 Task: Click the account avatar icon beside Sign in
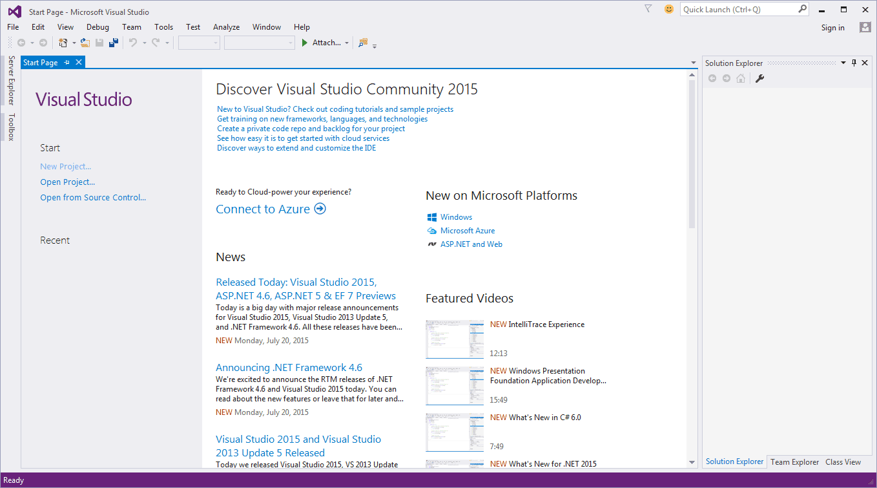click(x=865, y=27)
